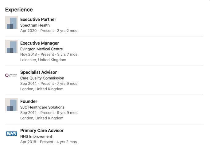Click the Primary Care Advisor title
This screenshot has width=210, height=147.
[x=42, y=130]
